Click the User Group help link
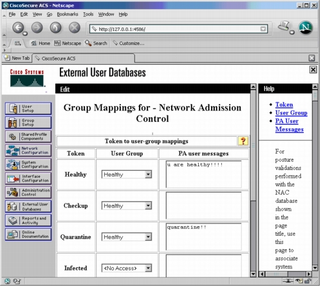Viewport: 321px width, 287px height. click(x=291, y=113)
